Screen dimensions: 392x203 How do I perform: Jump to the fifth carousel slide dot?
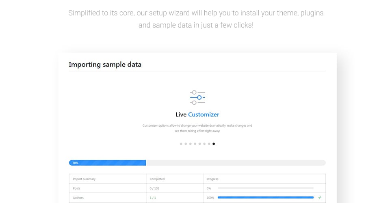[199, 144]
